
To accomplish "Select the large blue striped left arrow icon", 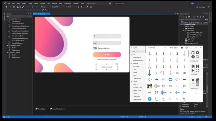I will click(163, 92).
